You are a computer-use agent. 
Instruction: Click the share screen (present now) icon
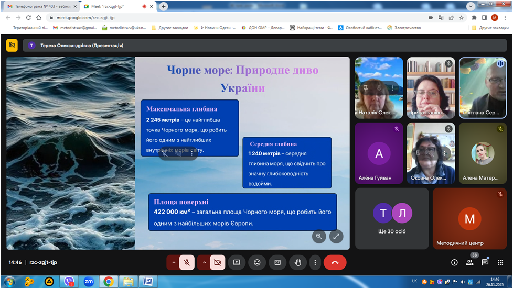[237, 262]
